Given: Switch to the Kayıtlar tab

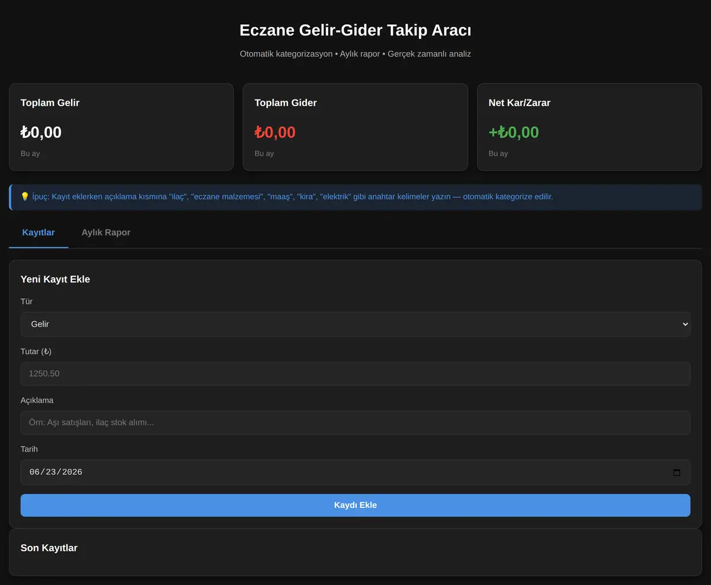Looking at the screenshot, I should pos(39,232).
